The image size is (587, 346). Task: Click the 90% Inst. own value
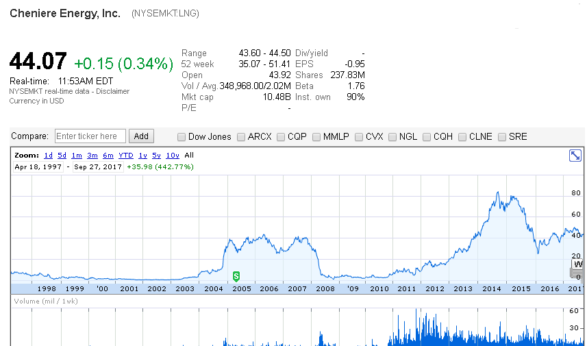click(x=355, y=97)
